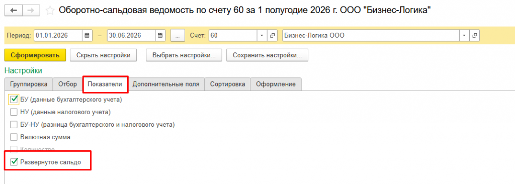Screen dimensions: 515x184
Task: Click Выбрать настройки... button
Action: pos(184,55)
